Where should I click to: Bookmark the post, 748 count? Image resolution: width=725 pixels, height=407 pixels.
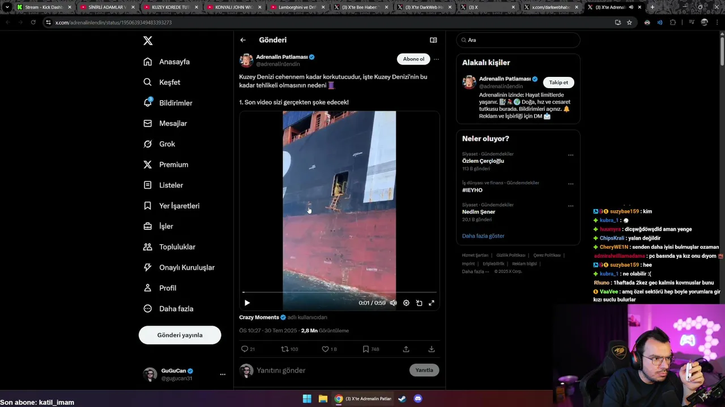[370, 349]
